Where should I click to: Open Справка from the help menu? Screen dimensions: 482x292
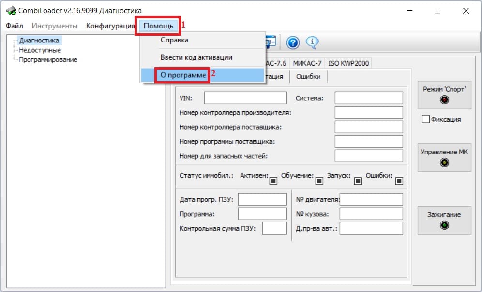(174, 40)
